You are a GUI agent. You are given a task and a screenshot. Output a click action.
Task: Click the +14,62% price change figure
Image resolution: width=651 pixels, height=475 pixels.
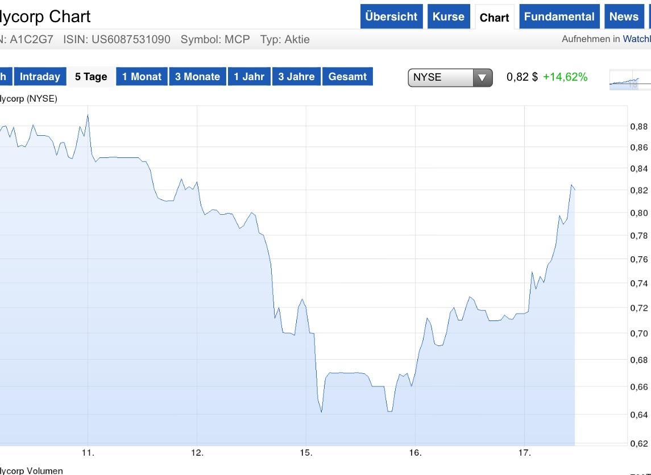click(x=565, y=77)
